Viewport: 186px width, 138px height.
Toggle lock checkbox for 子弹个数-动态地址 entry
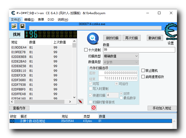(x=12, y=121)
